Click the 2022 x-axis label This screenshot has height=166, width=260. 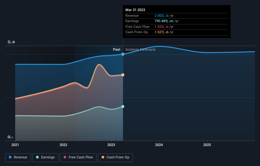(63, 145)
